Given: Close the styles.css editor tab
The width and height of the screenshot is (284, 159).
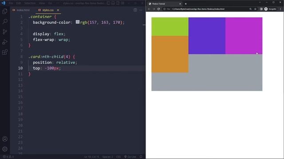Looking at the screenshot, I should [x=58, y=10].
